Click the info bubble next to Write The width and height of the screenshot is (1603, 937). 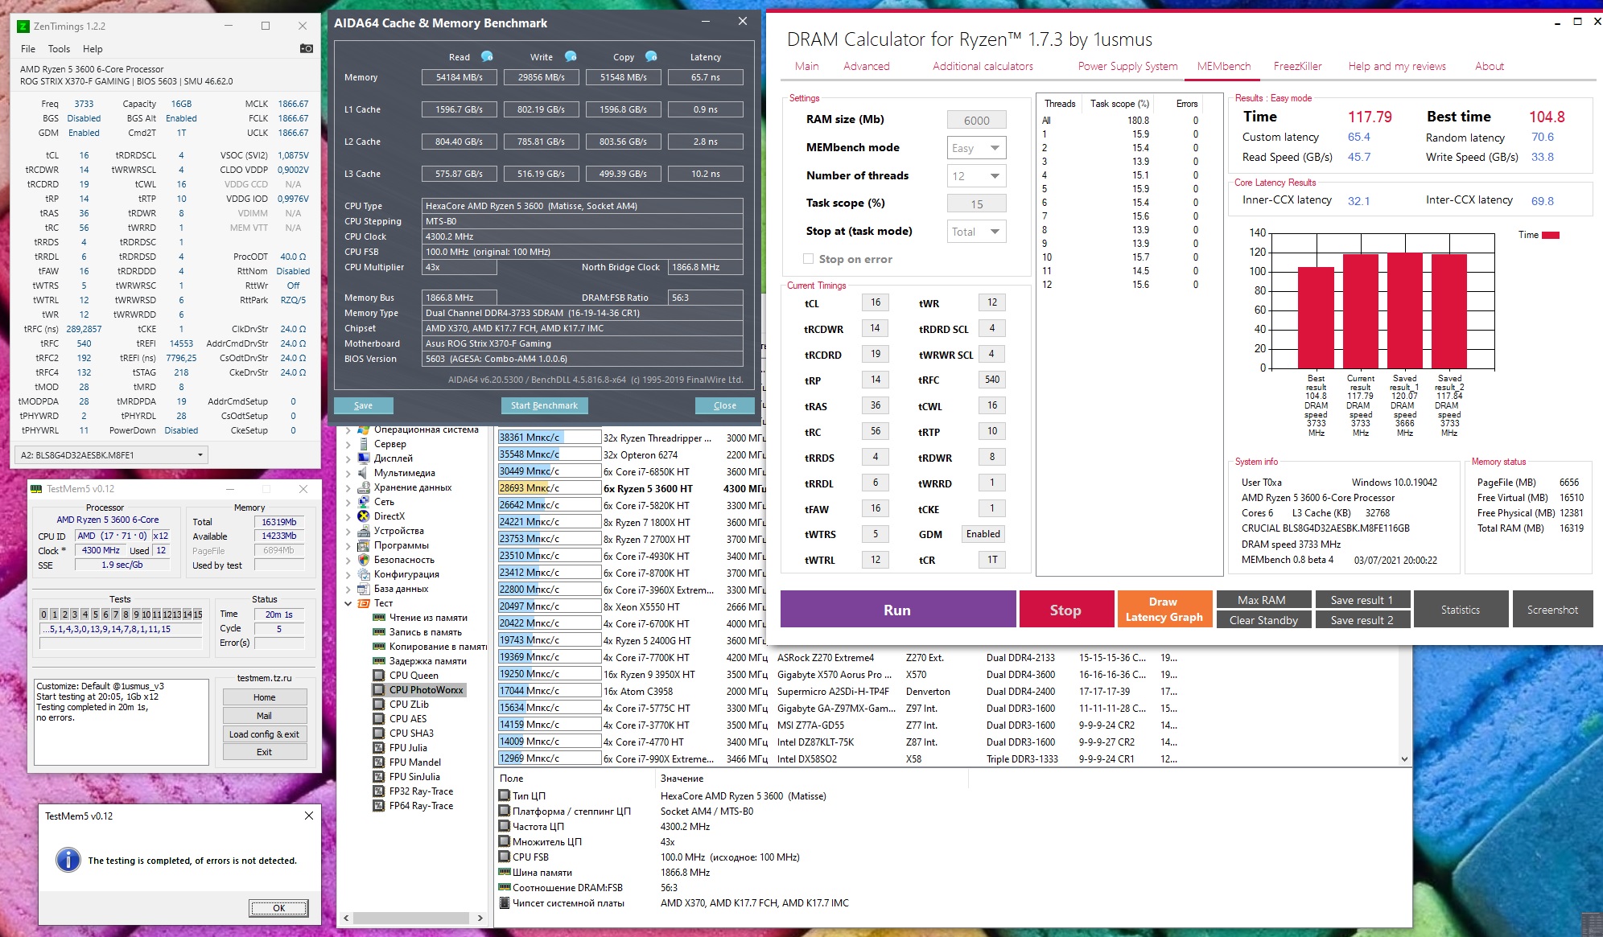point(571,56)
